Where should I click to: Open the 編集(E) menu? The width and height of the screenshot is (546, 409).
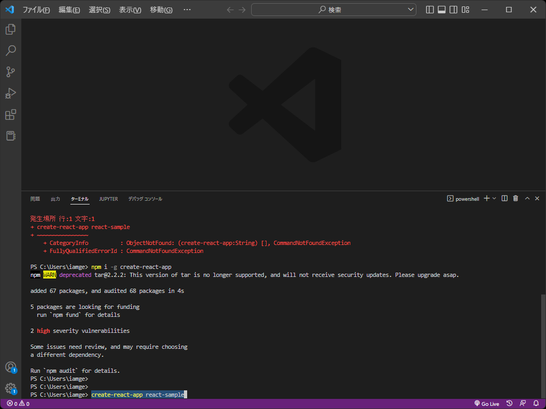tap(69, 10)
